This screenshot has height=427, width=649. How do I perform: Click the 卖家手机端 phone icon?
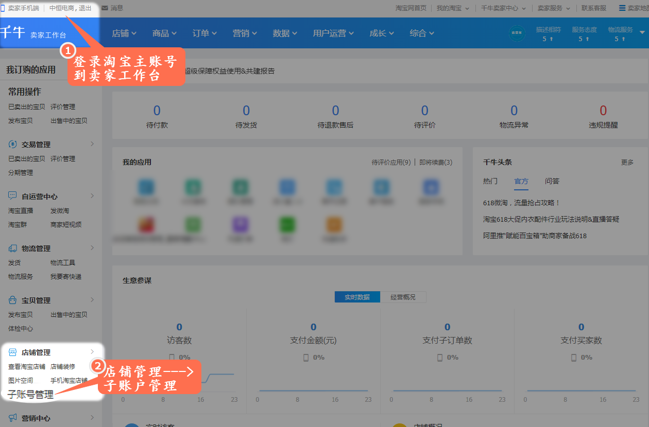click(3, 8)
